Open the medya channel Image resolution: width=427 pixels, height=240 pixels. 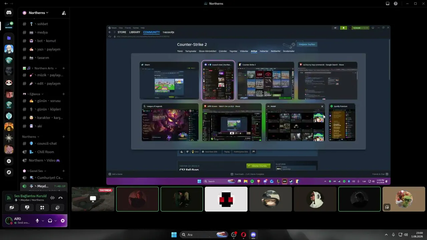(x=44, y=32)
